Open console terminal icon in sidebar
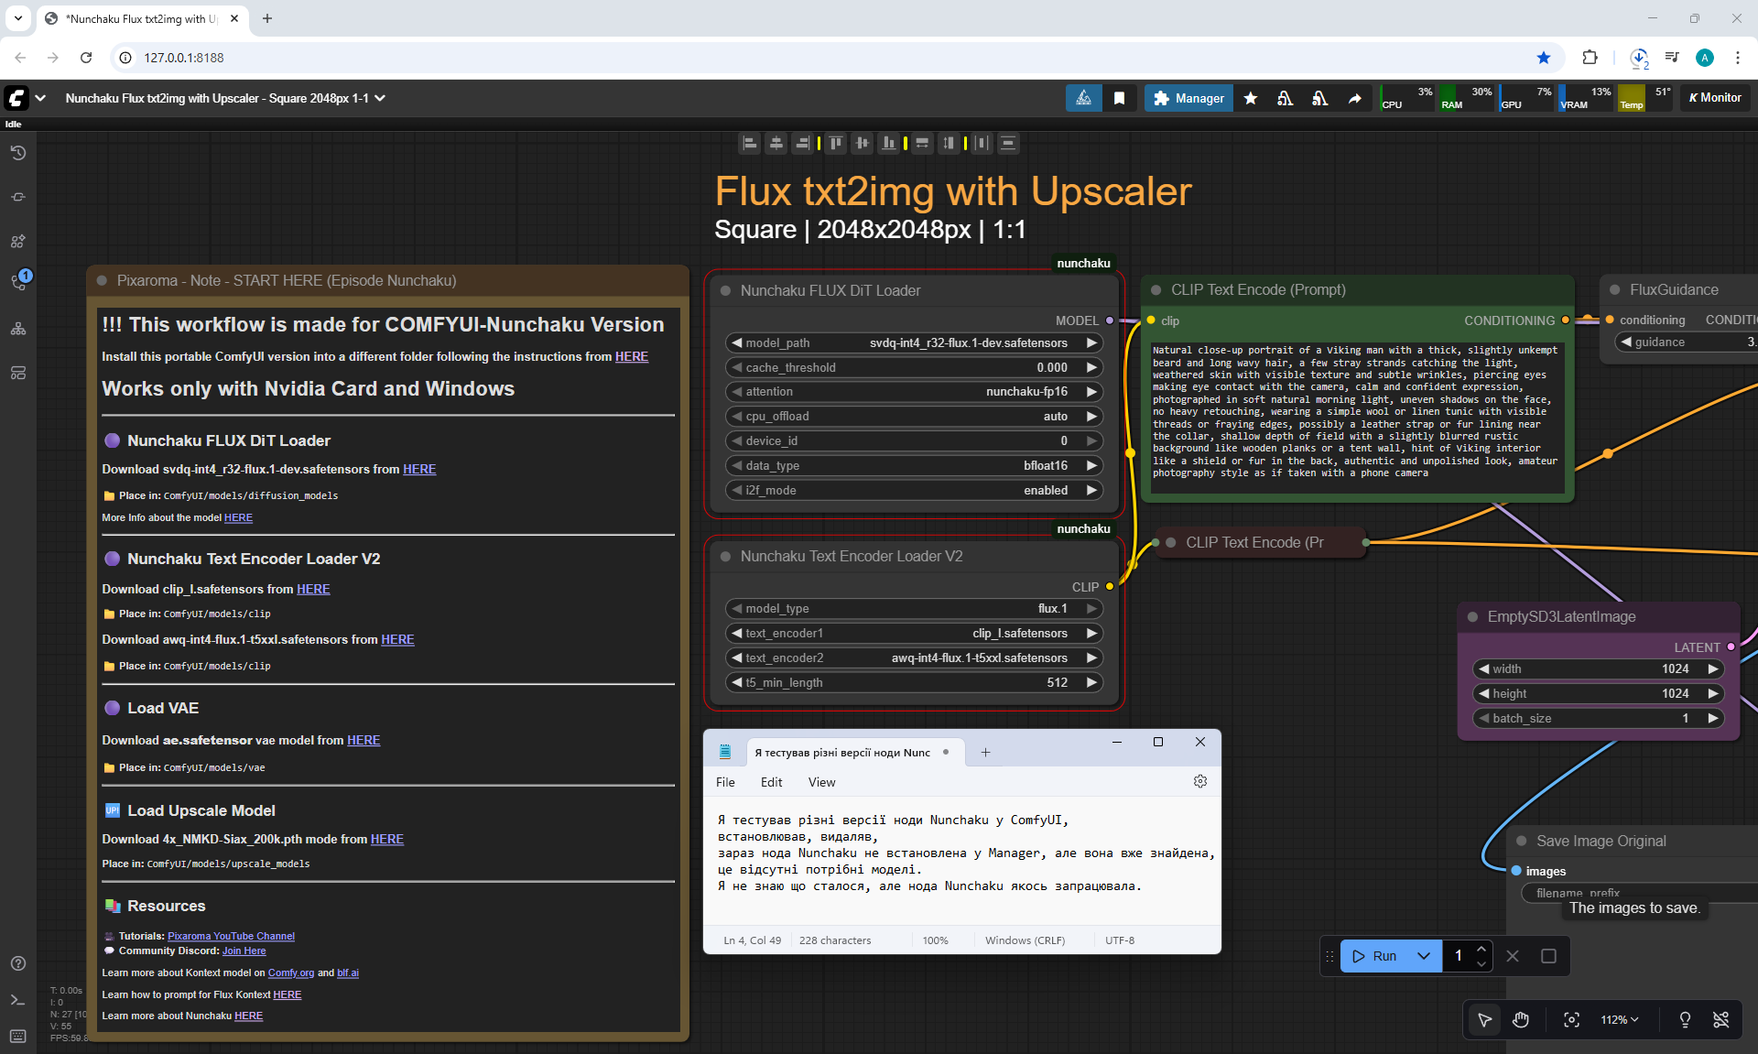This screenshot has width=1758, height=1054. tap(17, 1000)
